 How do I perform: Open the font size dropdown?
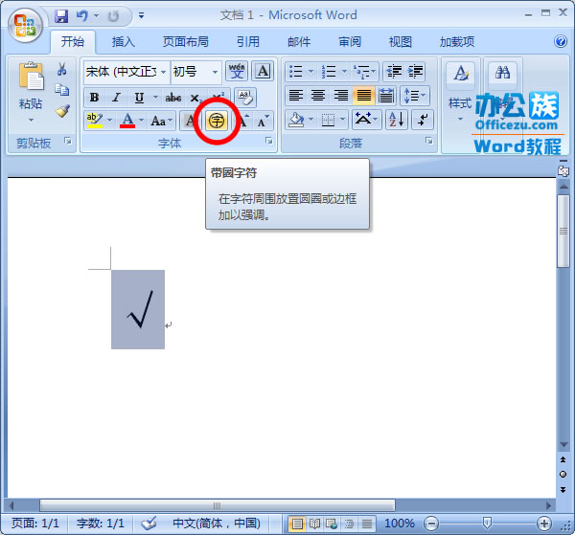216,72
